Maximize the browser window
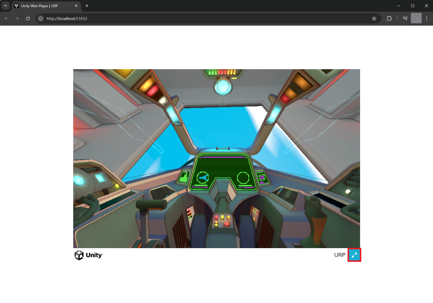The image size is (433, 303). 413,6
